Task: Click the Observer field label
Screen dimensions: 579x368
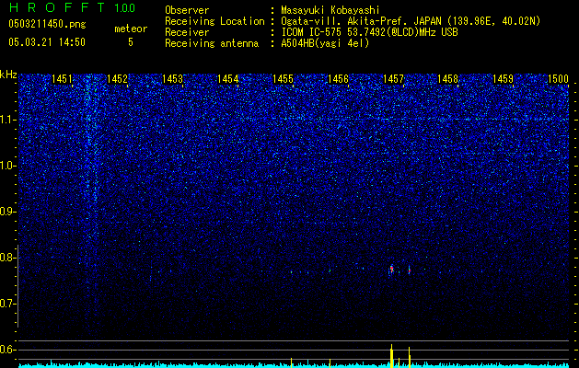Action: (187, 10)
